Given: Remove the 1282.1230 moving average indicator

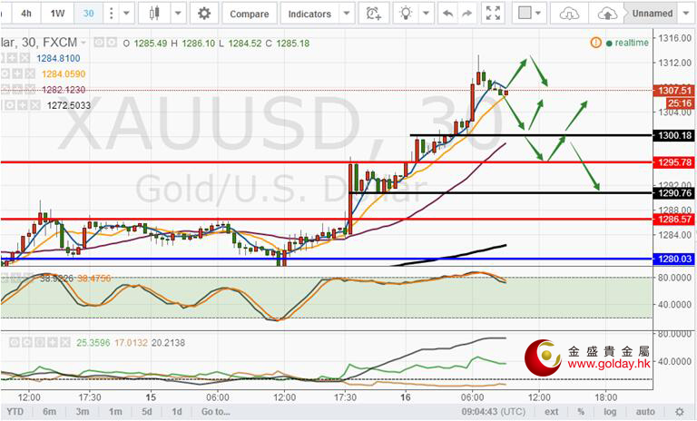Looking at the screenshot, I should point(30,89).
